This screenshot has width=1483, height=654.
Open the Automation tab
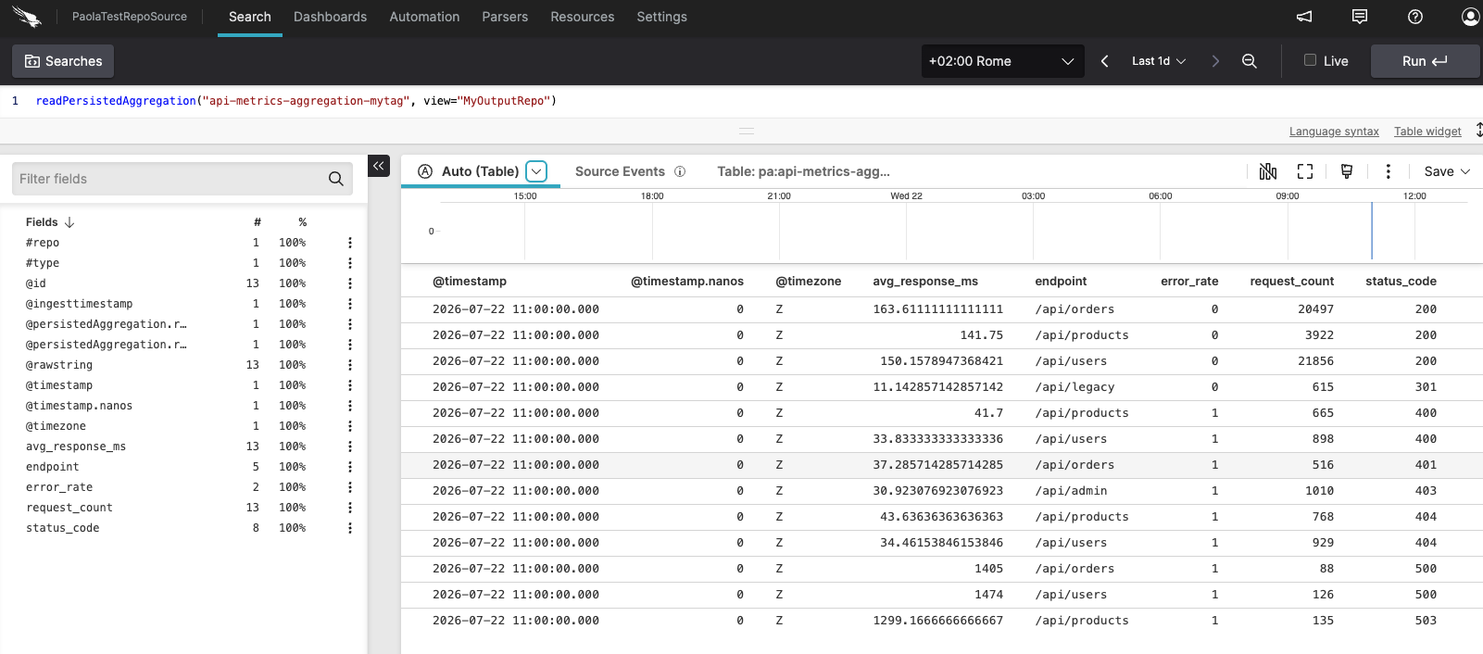(x=424, y=17)
